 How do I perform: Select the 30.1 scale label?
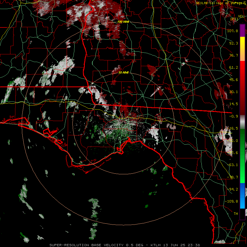234,92
